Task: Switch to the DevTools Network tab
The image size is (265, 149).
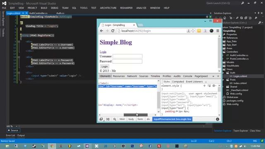Action: (132, 76)
